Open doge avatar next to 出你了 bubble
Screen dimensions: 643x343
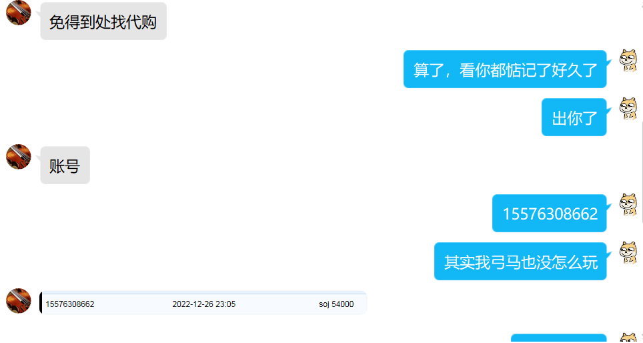[x=628, y=109]
